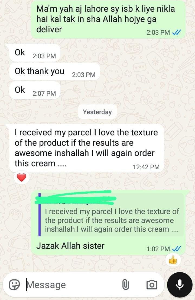Image resolution: width=195 pixels, height=300 pixels.
Task: Tap the Yesterday date separator
Action: [97, 112]
